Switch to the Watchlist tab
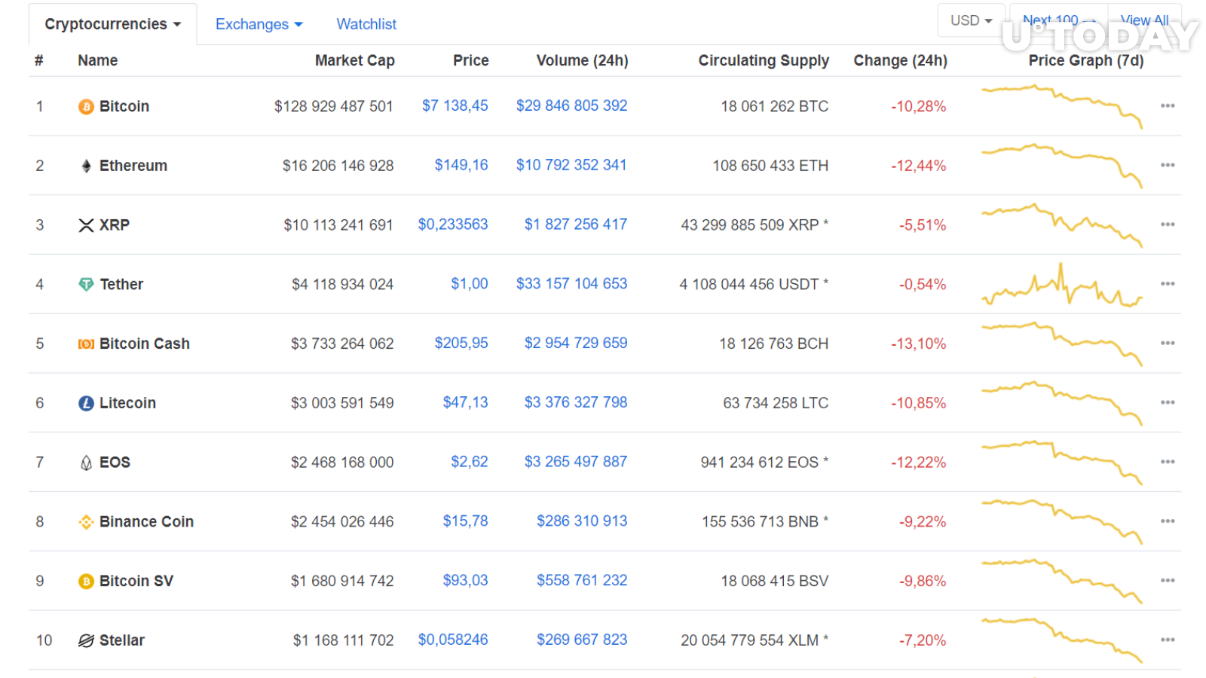1206x678 pixels. [366, 24]
